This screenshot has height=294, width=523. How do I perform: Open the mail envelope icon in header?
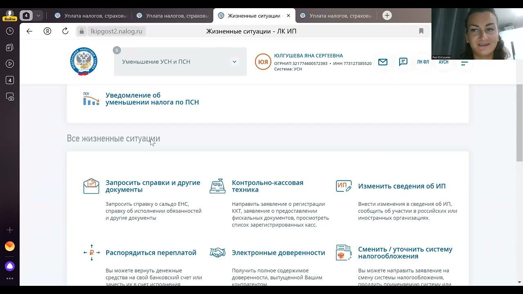point(383,62)
